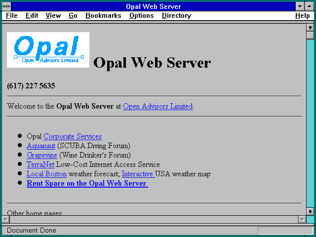
Task: Click the status bar progress indicator
Action: point(285,231)
